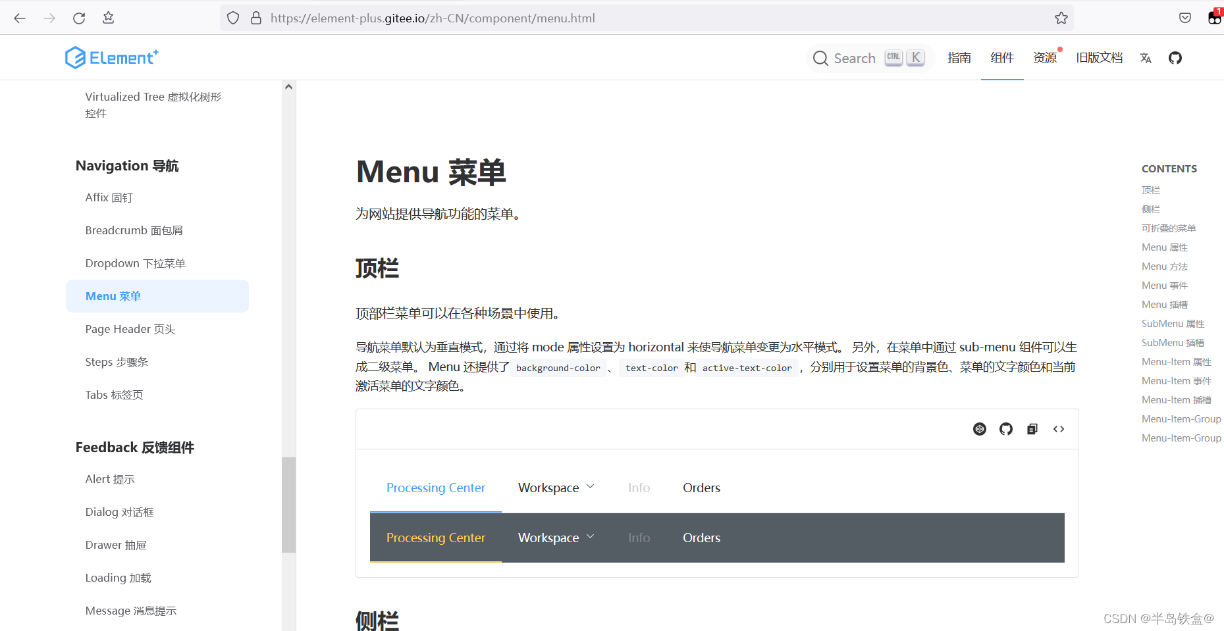This screenshot has height=631, width=1224.
Task: Open the Pocket save icon
Action: (x=1185, y=18)
